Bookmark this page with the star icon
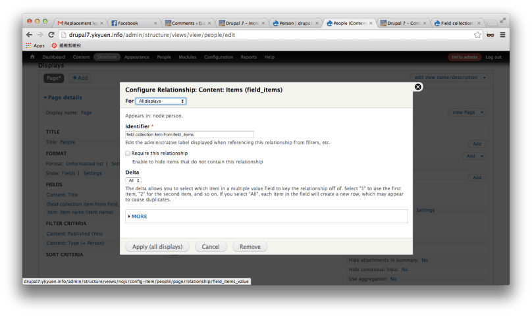 point(477,35)
